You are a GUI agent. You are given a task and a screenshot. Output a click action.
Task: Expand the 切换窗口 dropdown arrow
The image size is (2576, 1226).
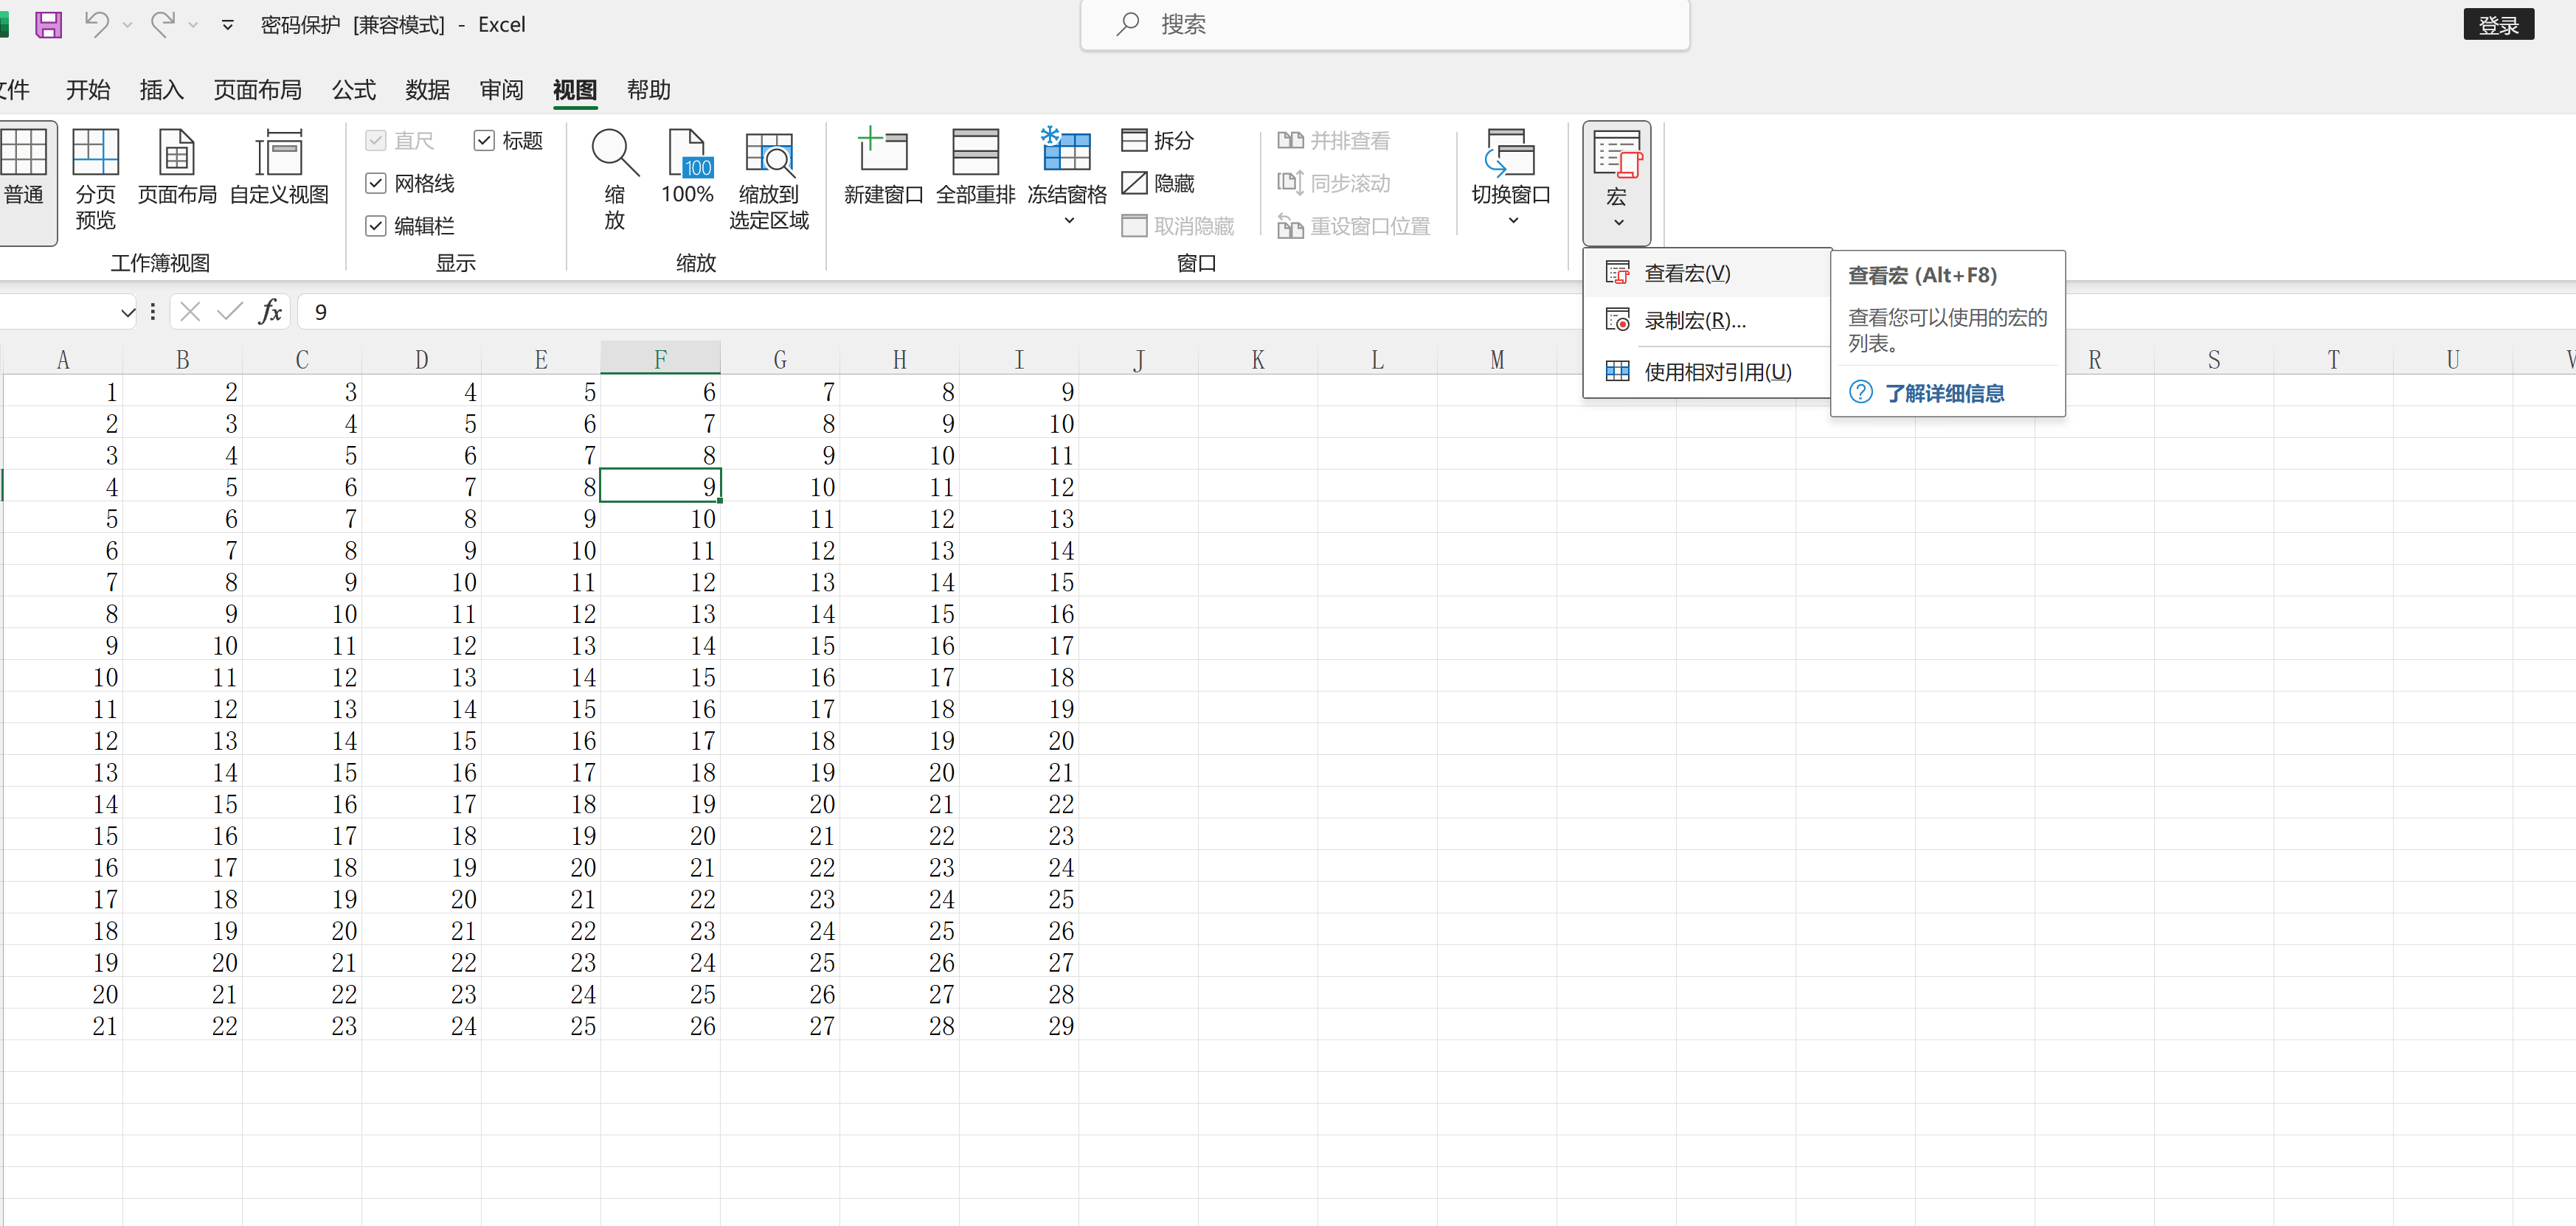[1513, 221]
